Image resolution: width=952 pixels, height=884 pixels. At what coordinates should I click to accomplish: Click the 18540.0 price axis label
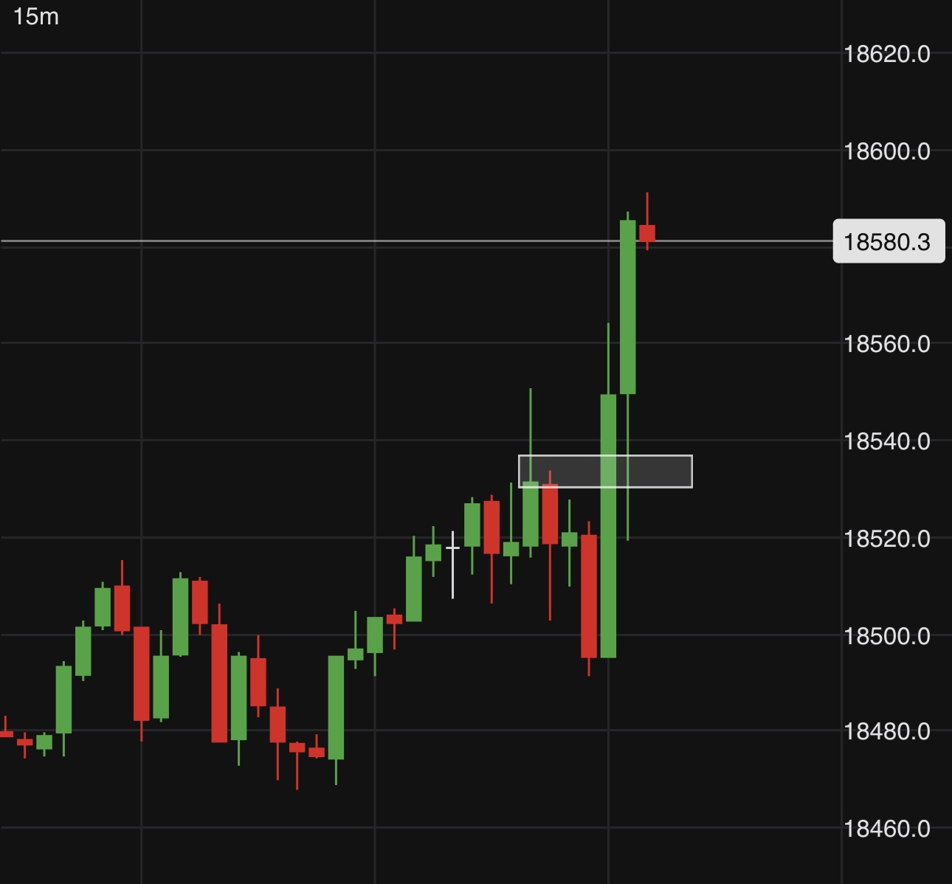click(x=886, y=441)
